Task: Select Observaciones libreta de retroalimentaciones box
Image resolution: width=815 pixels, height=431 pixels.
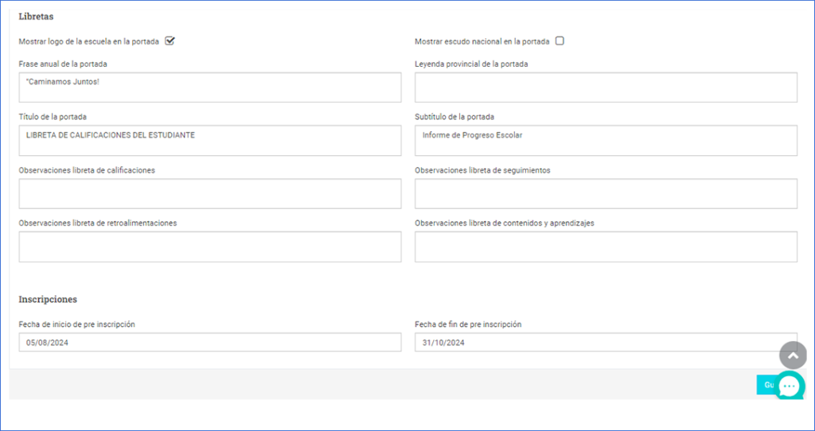Action: [210, 247]
